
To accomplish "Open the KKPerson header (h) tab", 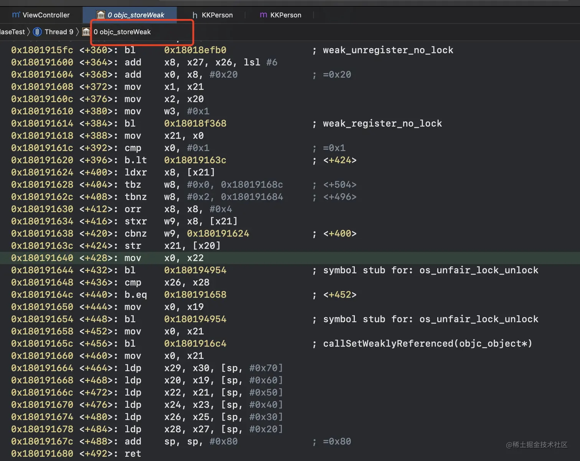I will click(213, 15).
